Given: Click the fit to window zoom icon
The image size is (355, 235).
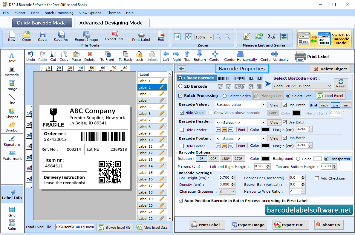Looking at the screenshot, I should pyautogui.click(x=188, y=37).
